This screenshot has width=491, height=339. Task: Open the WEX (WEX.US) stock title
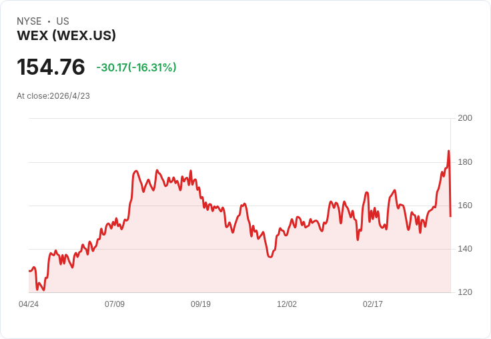tap(67, 36)
